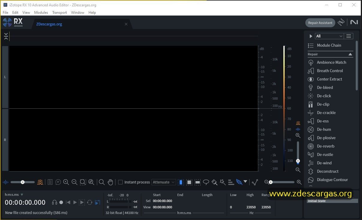
Task: Click the play button in transport
Action: click(75, 202)
